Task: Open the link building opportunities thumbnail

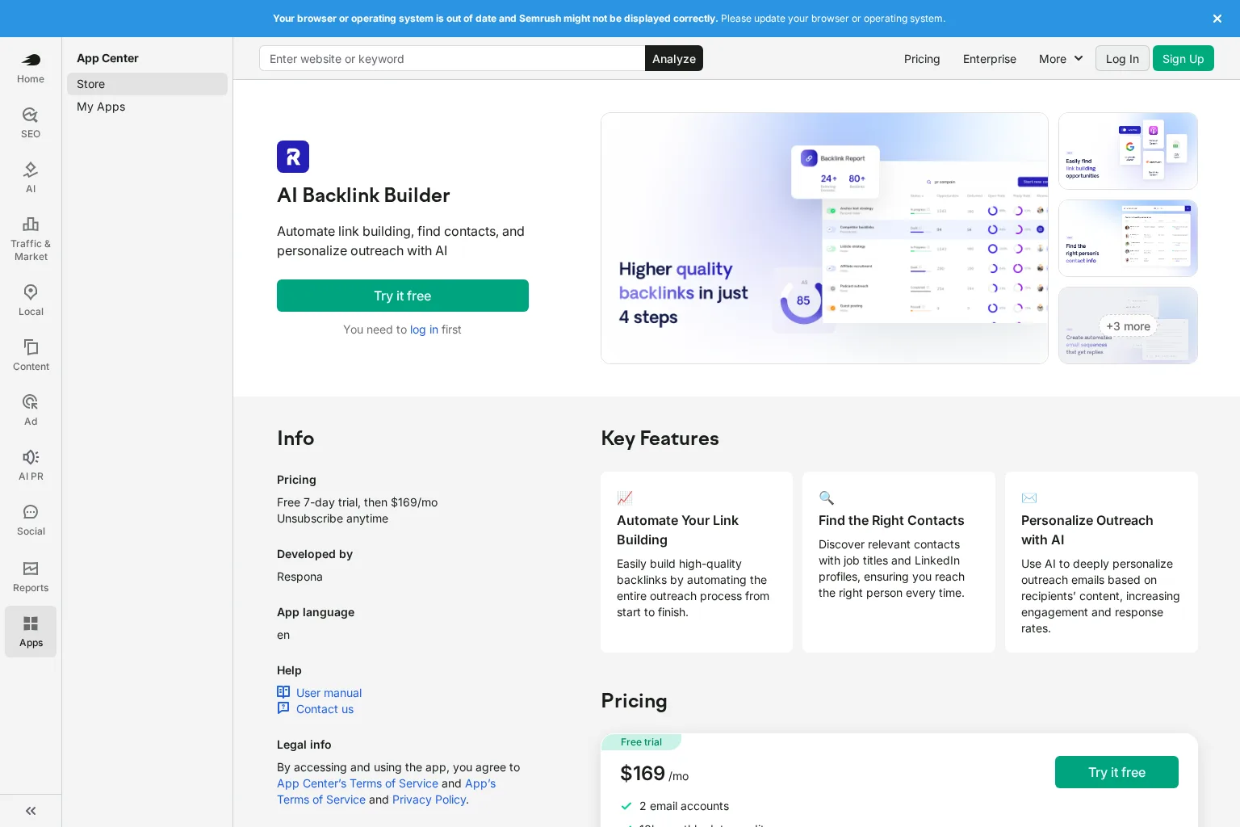Action: click(x=1128, y=151)
